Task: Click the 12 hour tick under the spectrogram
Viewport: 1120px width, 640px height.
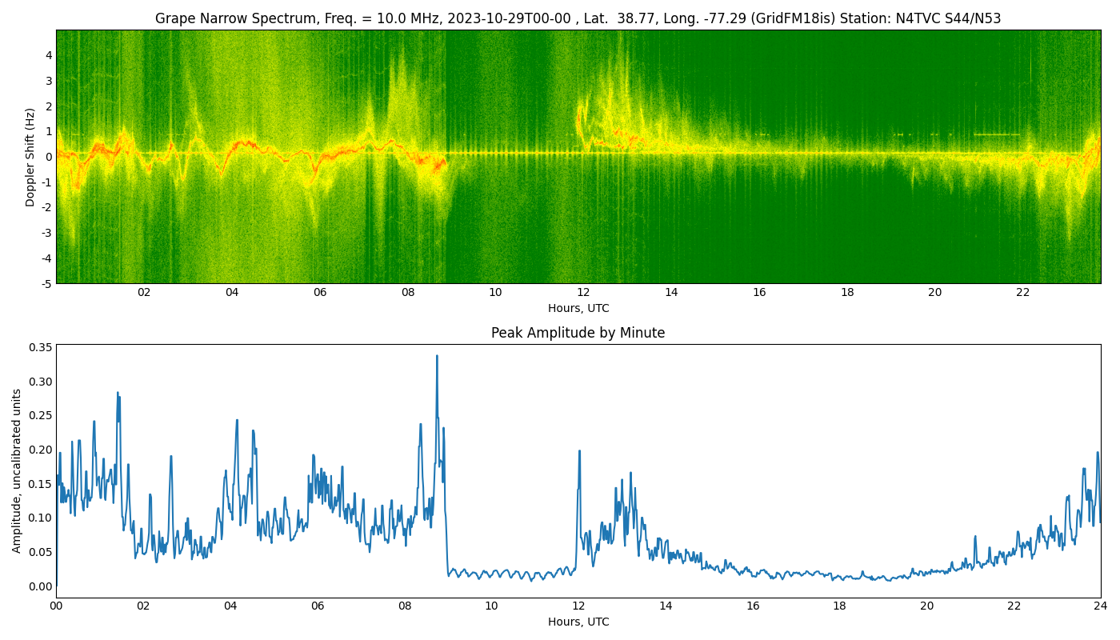Action: click(583, 293)
